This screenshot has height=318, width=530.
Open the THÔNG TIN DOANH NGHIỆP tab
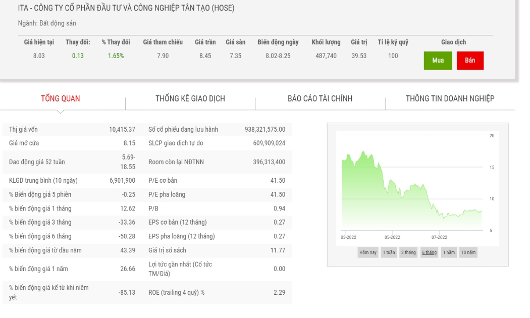450,98
